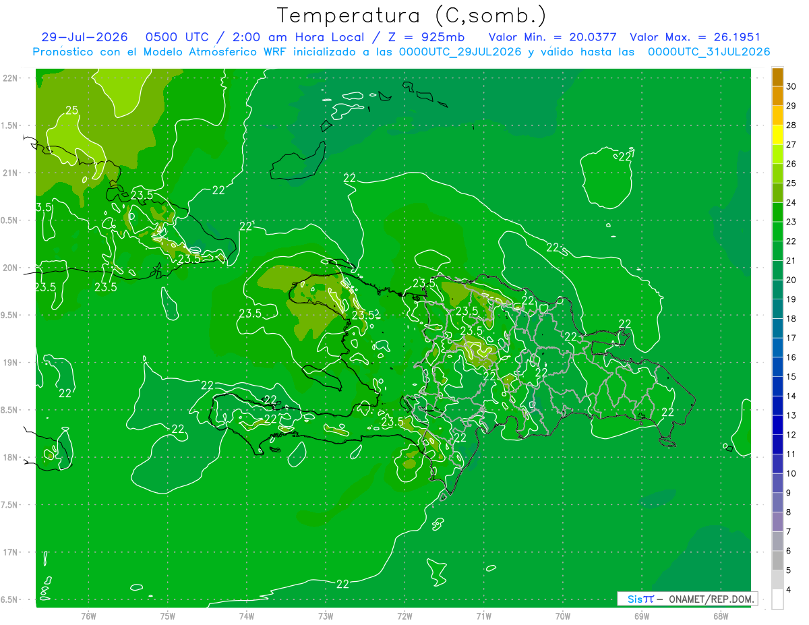Click the orange swatch atop the color legend

(777, 77)
